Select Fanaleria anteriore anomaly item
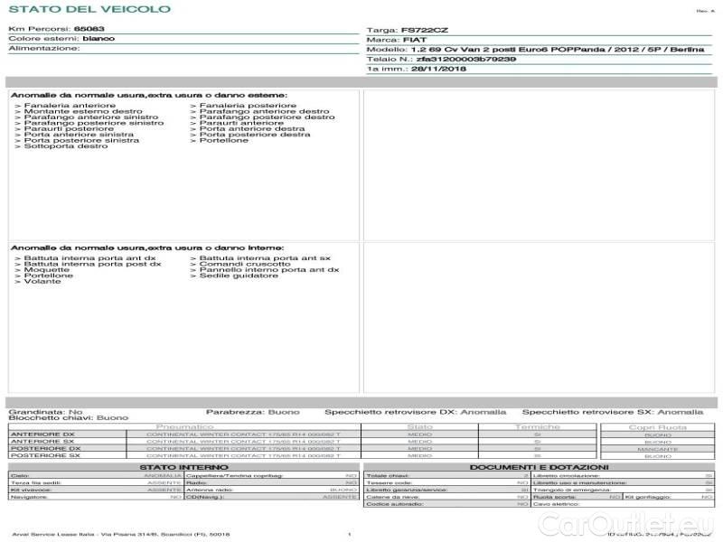This screenshot has width=723, height=542. (66, 106)
